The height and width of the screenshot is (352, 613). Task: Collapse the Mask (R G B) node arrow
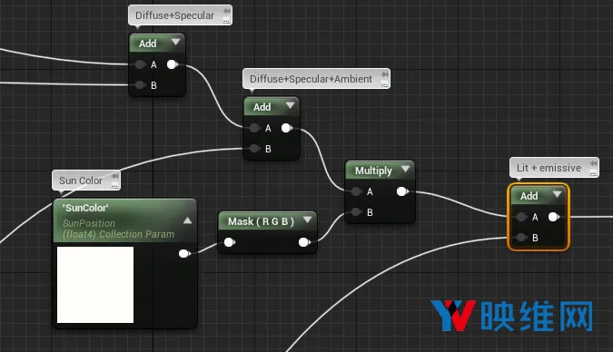tap(307, 220)
